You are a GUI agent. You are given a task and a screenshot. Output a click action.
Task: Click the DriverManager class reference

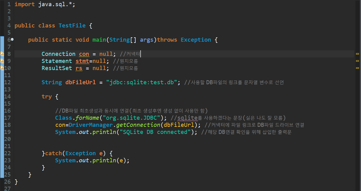[x=91, y=125]
